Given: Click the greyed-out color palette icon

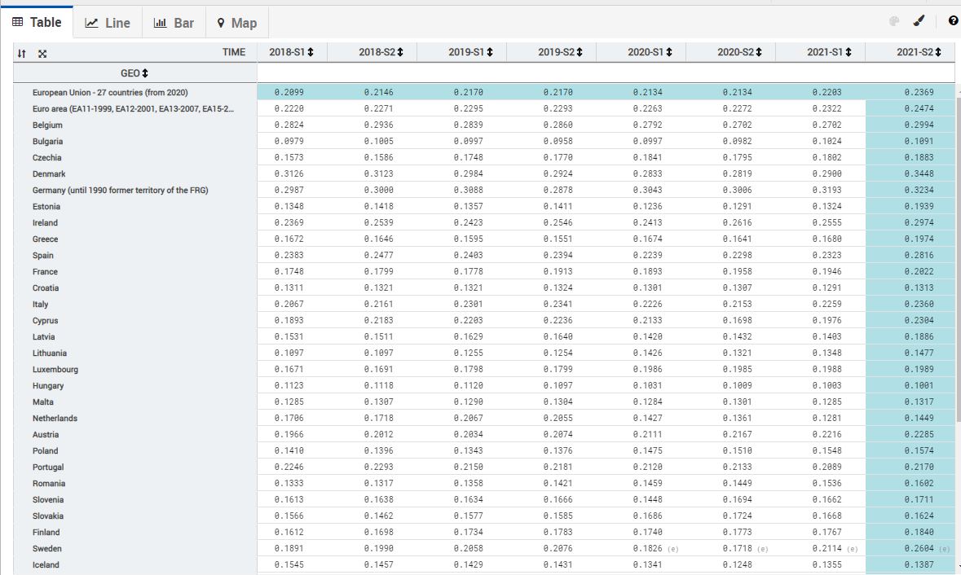Looking at the screenshot, I should [x=894, y=22].
